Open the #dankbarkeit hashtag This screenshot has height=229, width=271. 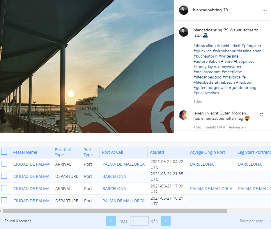point(229,46)
